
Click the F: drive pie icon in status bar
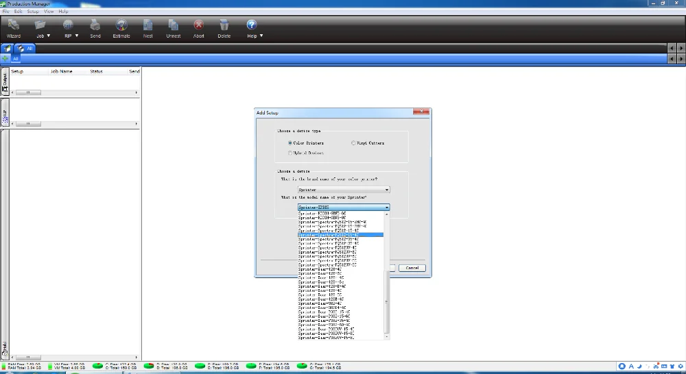251,366
